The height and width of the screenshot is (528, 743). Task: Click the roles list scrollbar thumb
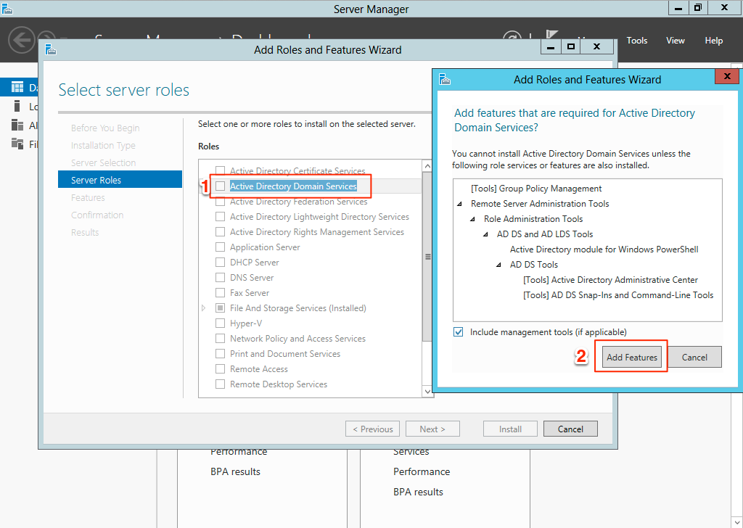pos(427,256)
